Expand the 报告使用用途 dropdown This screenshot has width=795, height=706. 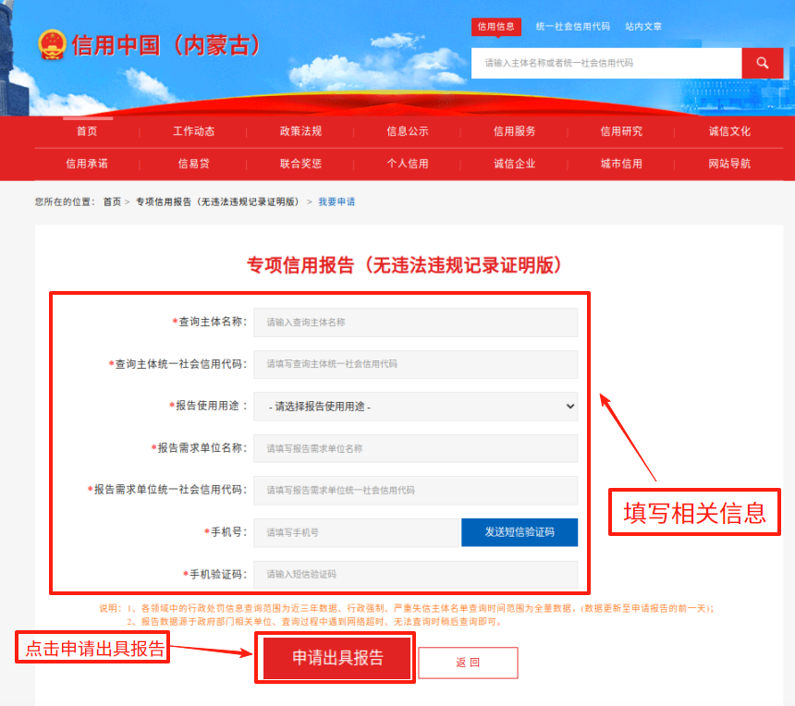tap(415, 407)
